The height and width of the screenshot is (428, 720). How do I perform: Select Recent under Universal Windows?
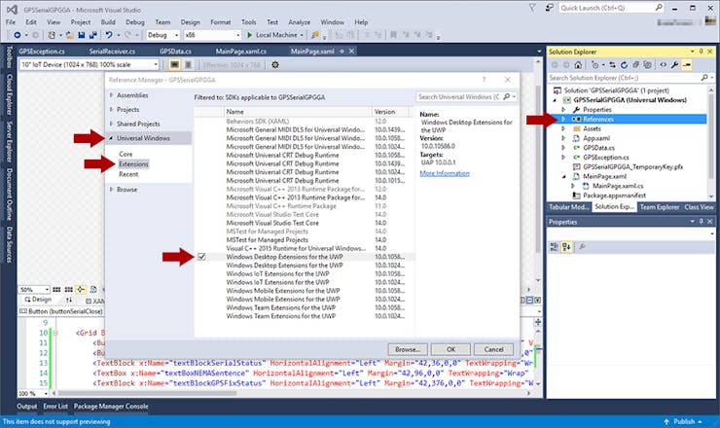128,174
